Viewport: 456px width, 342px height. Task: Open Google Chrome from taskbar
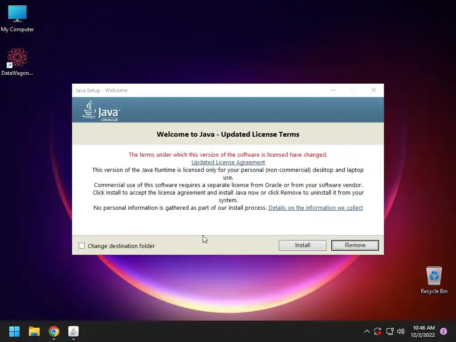54,331
